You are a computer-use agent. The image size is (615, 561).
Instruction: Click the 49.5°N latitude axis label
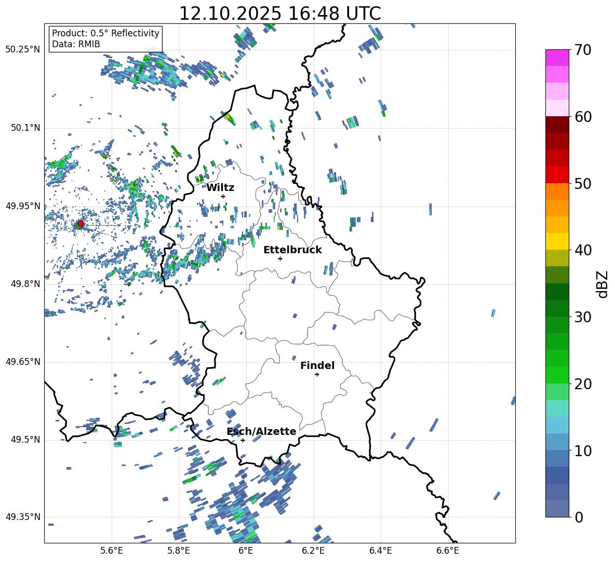click(25, 440)
